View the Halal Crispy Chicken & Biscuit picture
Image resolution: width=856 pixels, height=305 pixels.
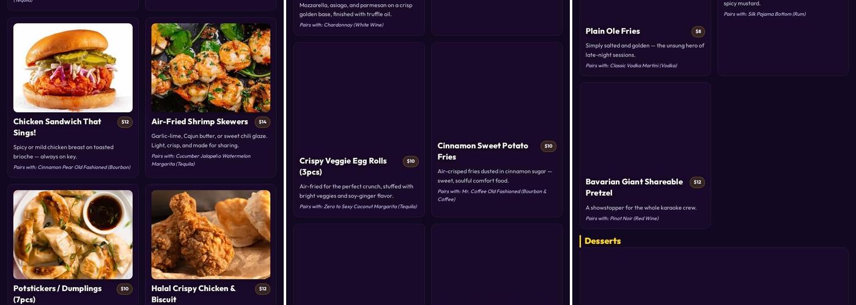click(211, 235)
